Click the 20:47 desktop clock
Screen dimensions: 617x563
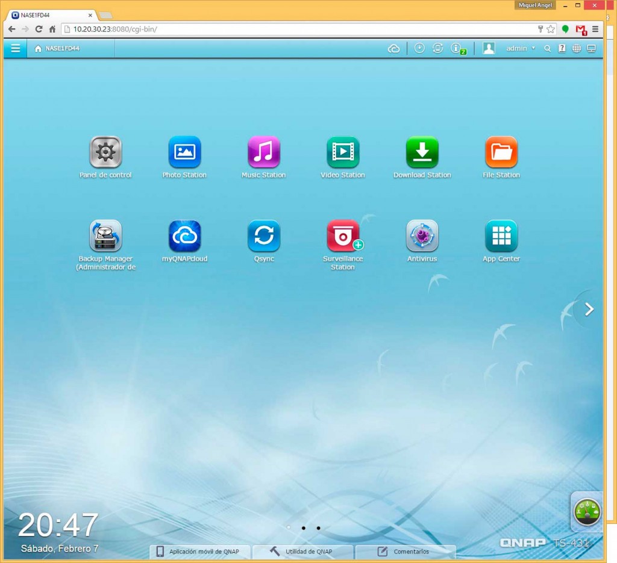pos(58,525)
